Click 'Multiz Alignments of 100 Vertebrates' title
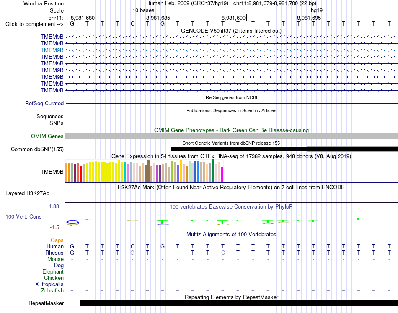The image size is (398, 313). click(231, 235)
